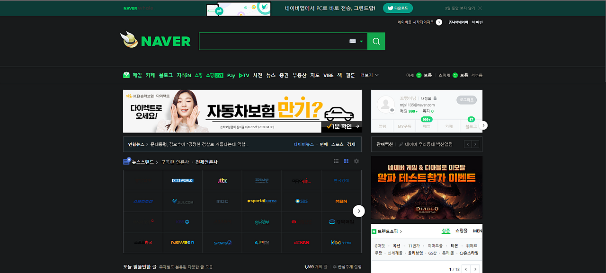Click the TV play icon link

[x=244, y=75]
